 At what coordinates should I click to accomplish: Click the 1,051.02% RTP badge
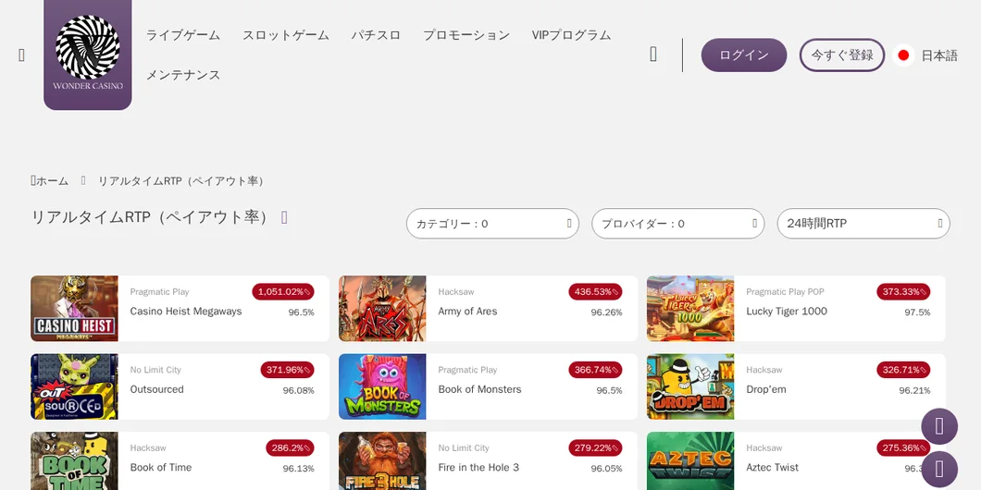[283, 292]
